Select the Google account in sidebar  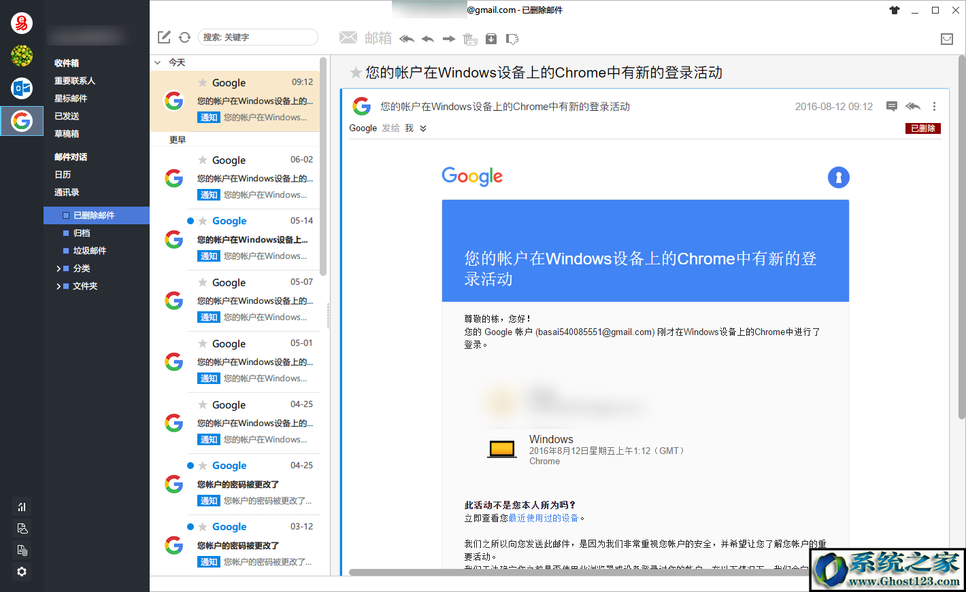[x=22, y=121]
